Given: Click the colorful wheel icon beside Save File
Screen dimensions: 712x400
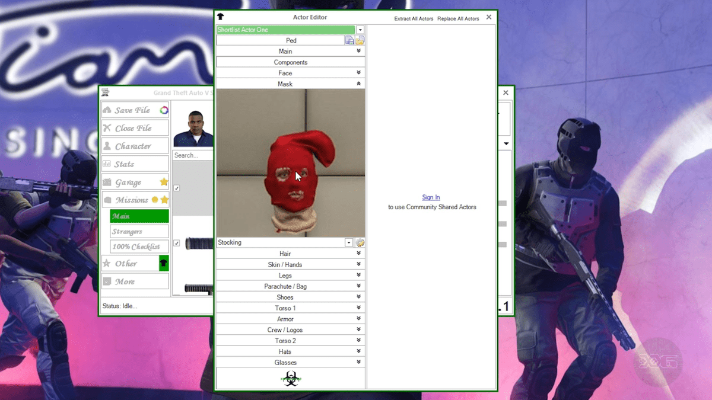Looking at the screenshot, I should (166, 110).
